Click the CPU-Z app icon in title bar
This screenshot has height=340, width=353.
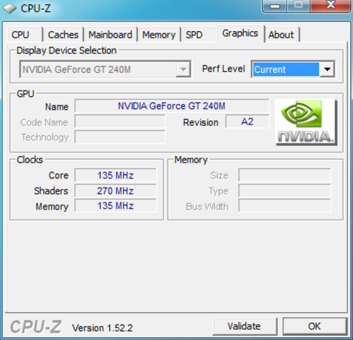coord(10,8)
